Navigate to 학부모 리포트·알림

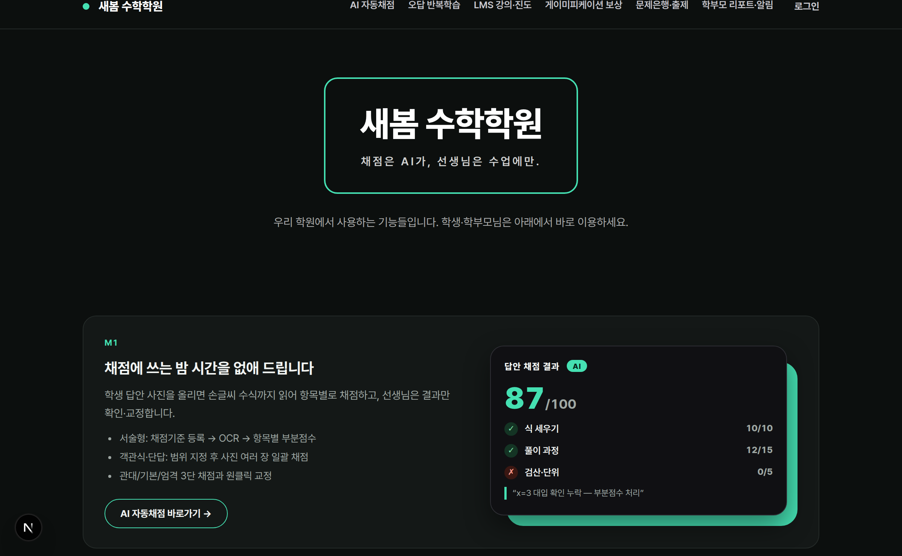737,5
